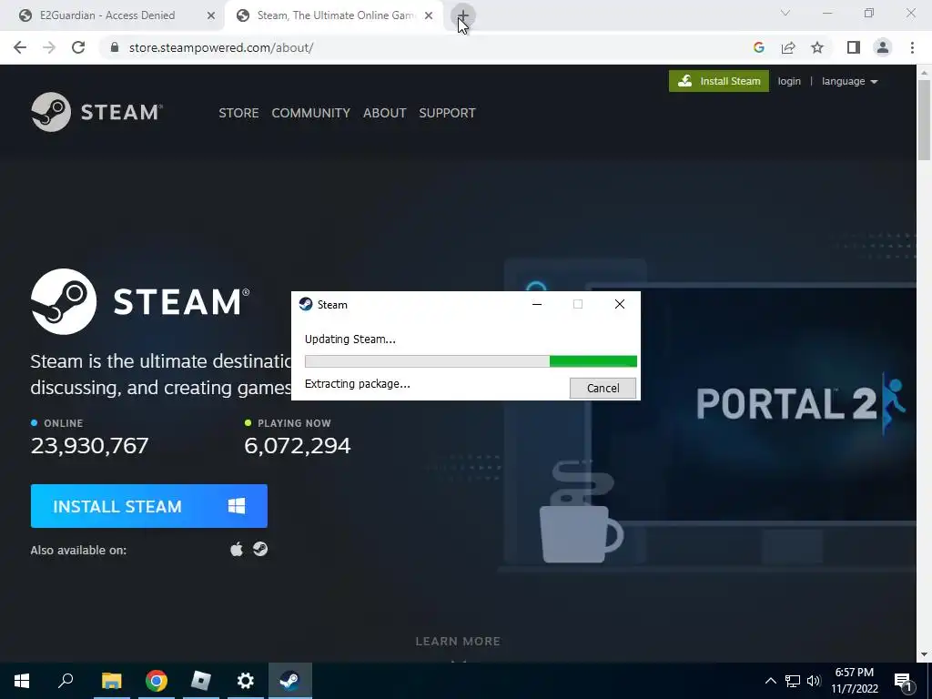This screenshot has width=932, height=699.
Task: Click the big blue INSTALL STEAM button
Action: click(x=149, y=506)
